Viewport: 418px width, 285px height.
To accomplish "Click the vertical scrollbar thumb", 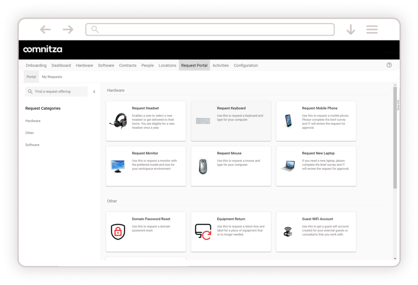I will 395,138.
